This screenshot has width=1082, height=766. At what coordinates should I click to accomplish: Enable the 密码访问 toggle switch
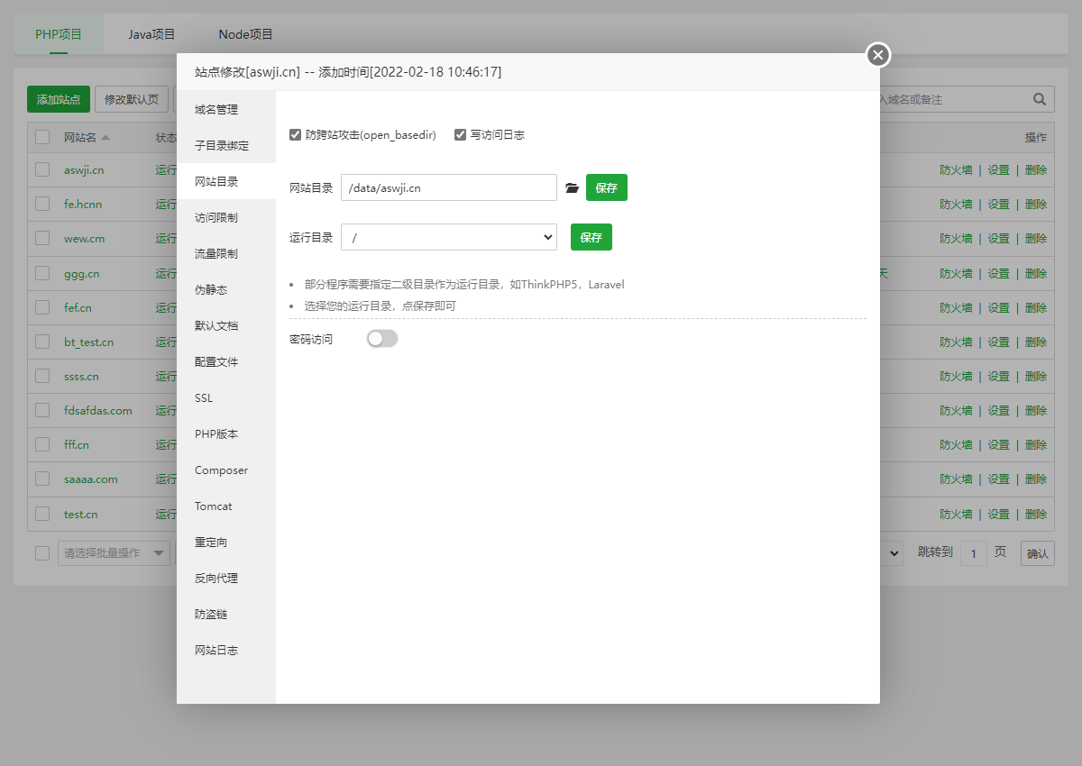tap(381, 338)
